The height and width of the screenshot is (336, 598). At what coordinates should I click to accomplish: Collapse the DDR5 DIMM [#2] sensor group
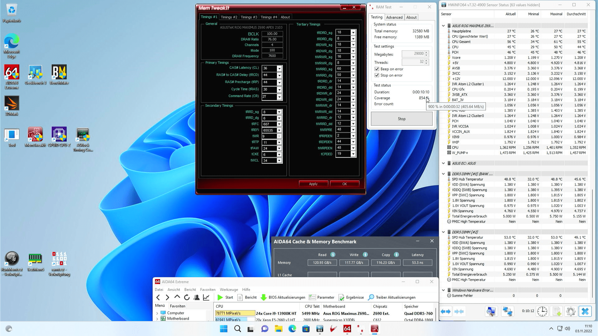pos(443,232)
